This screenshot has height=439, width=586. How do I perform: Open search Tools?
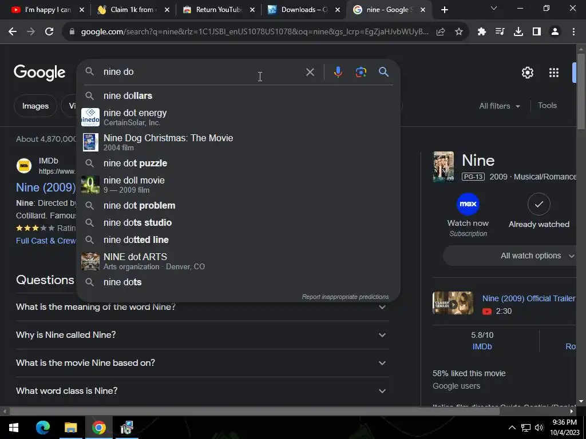(547, 106)
